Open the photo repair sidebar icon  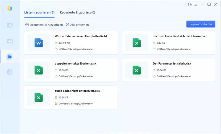pyautogui.click(x=10, y=41)
